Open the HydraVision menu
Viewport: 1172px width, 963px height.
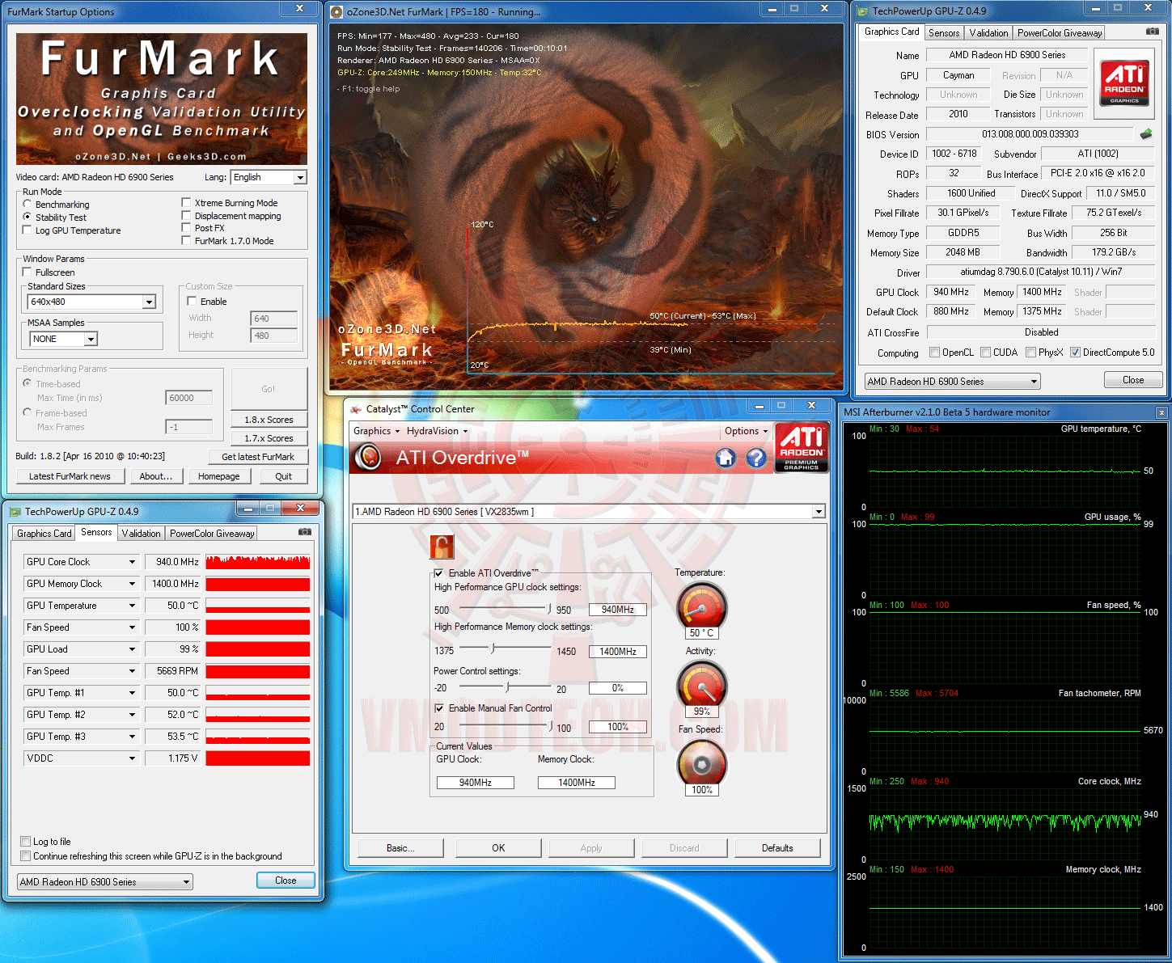tap(437, 431)
